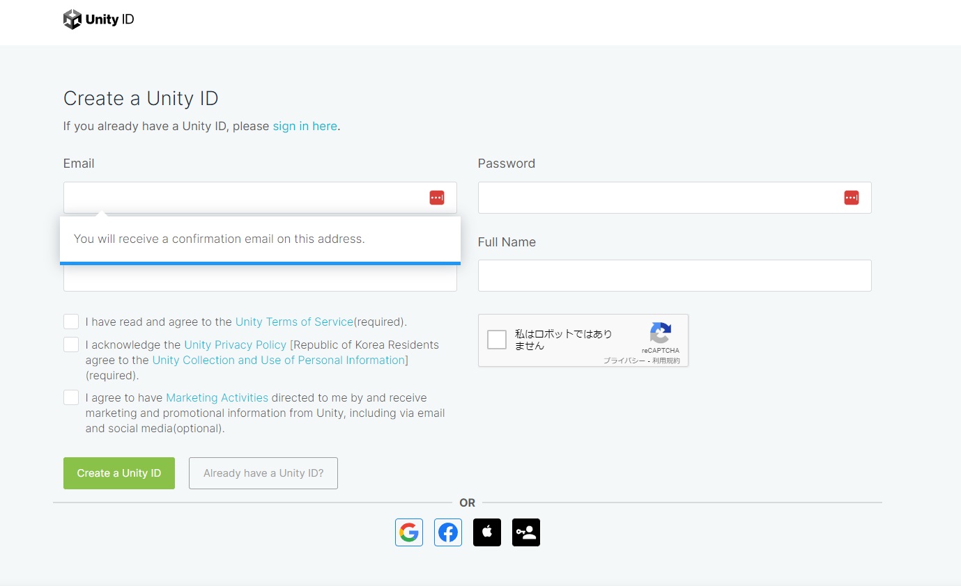
Task: Click the reCAPTCHA logo
Action: point(660,333)
